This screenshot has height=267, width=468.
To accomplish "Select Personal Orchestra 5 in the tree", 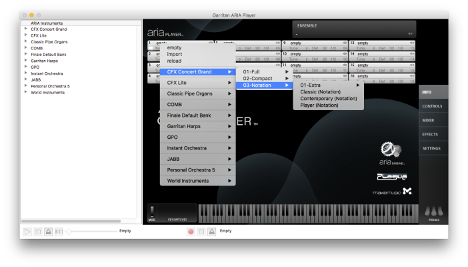I will (x=50, y=86).
